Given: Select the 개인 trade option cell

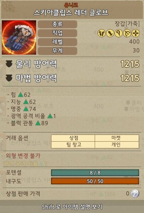Looking at the screenshot, I should coord(117,145).
